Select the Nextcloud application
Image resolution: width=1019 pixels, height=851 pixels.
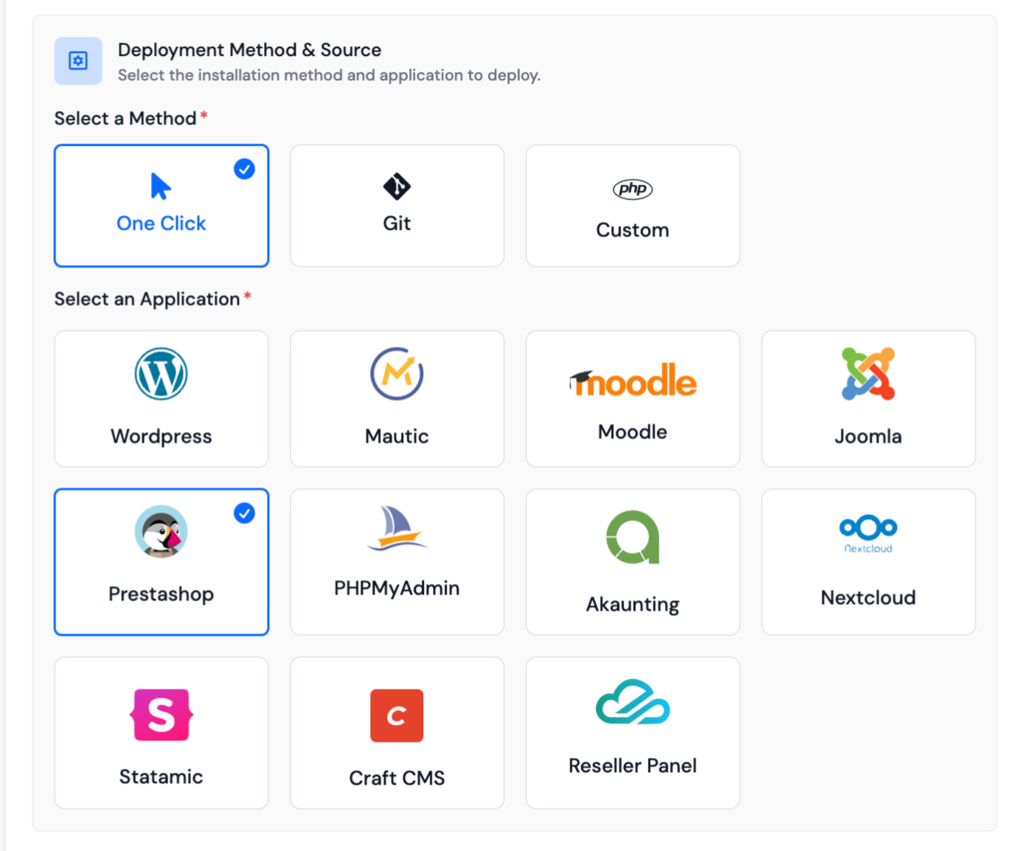click(868, 560)
